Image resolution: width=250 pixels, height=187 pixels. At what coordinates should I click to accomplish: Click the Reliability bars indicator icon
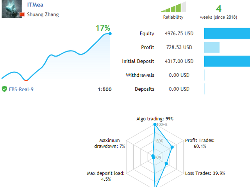click(173, 7)
